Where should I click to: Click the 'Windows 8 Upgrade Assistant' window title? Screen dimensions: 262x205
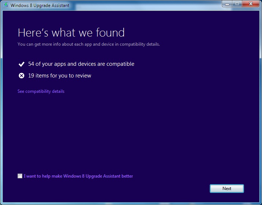point(40,5)
